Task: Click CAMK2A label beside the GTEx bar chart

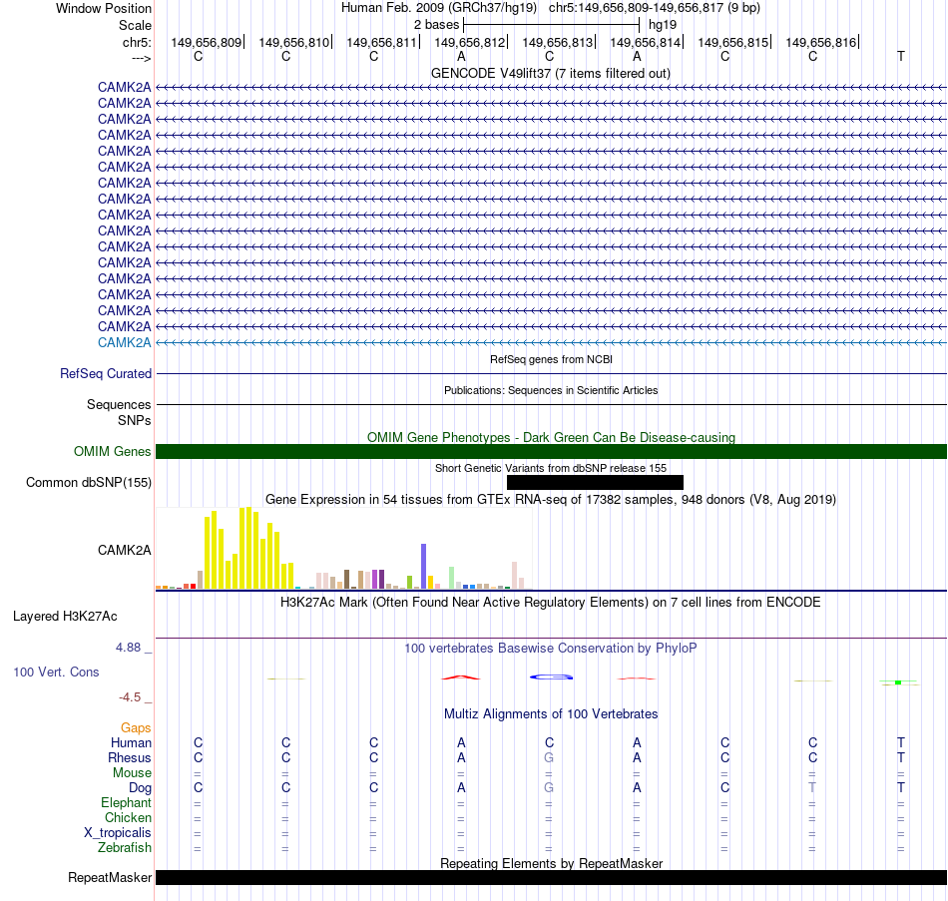Action: (125, 550)
